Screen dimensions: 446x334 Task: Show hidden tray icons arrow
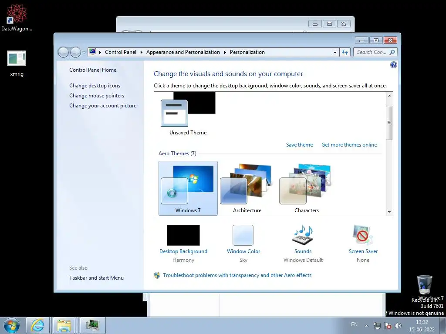click(367, 326)
